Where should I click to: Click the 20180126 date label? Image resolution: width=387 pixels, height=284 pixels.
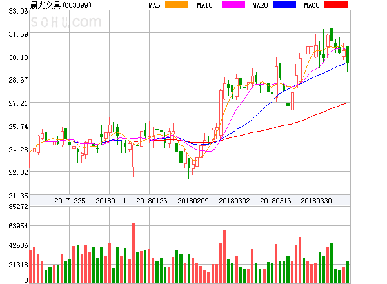152,201
